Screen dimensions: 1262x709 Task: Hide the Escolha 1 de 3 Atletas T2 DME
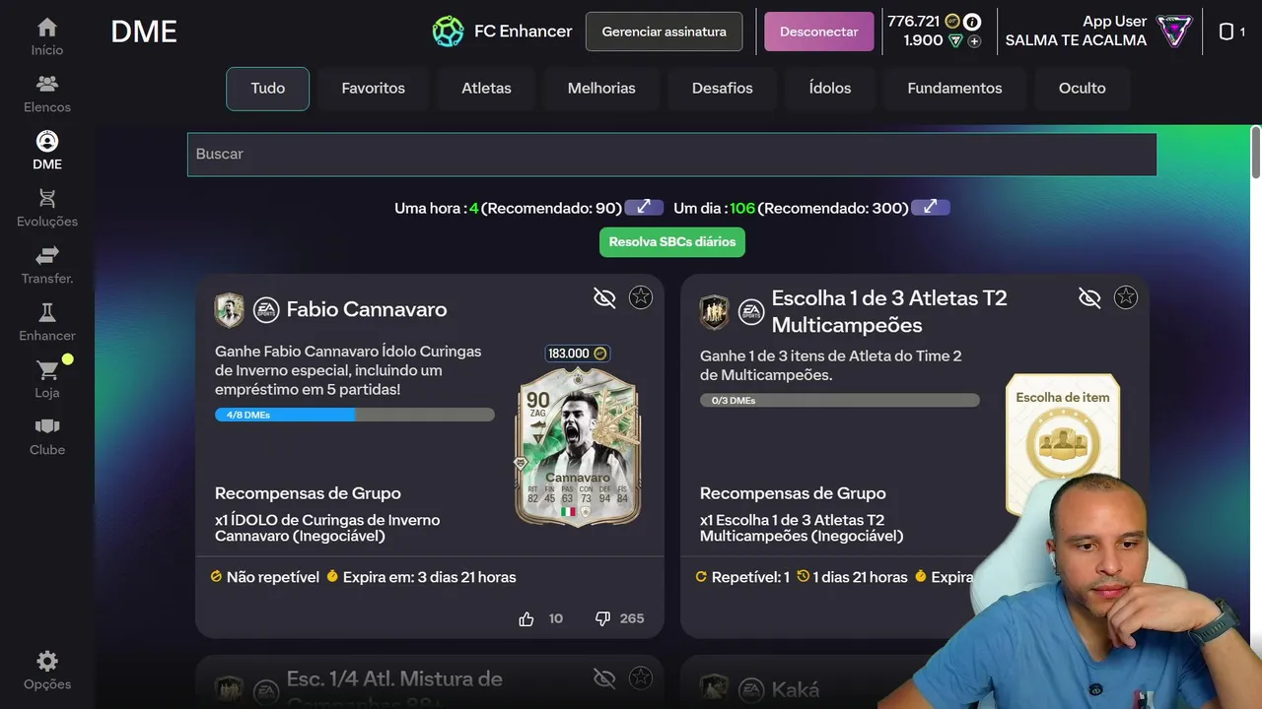[1089, 297]
